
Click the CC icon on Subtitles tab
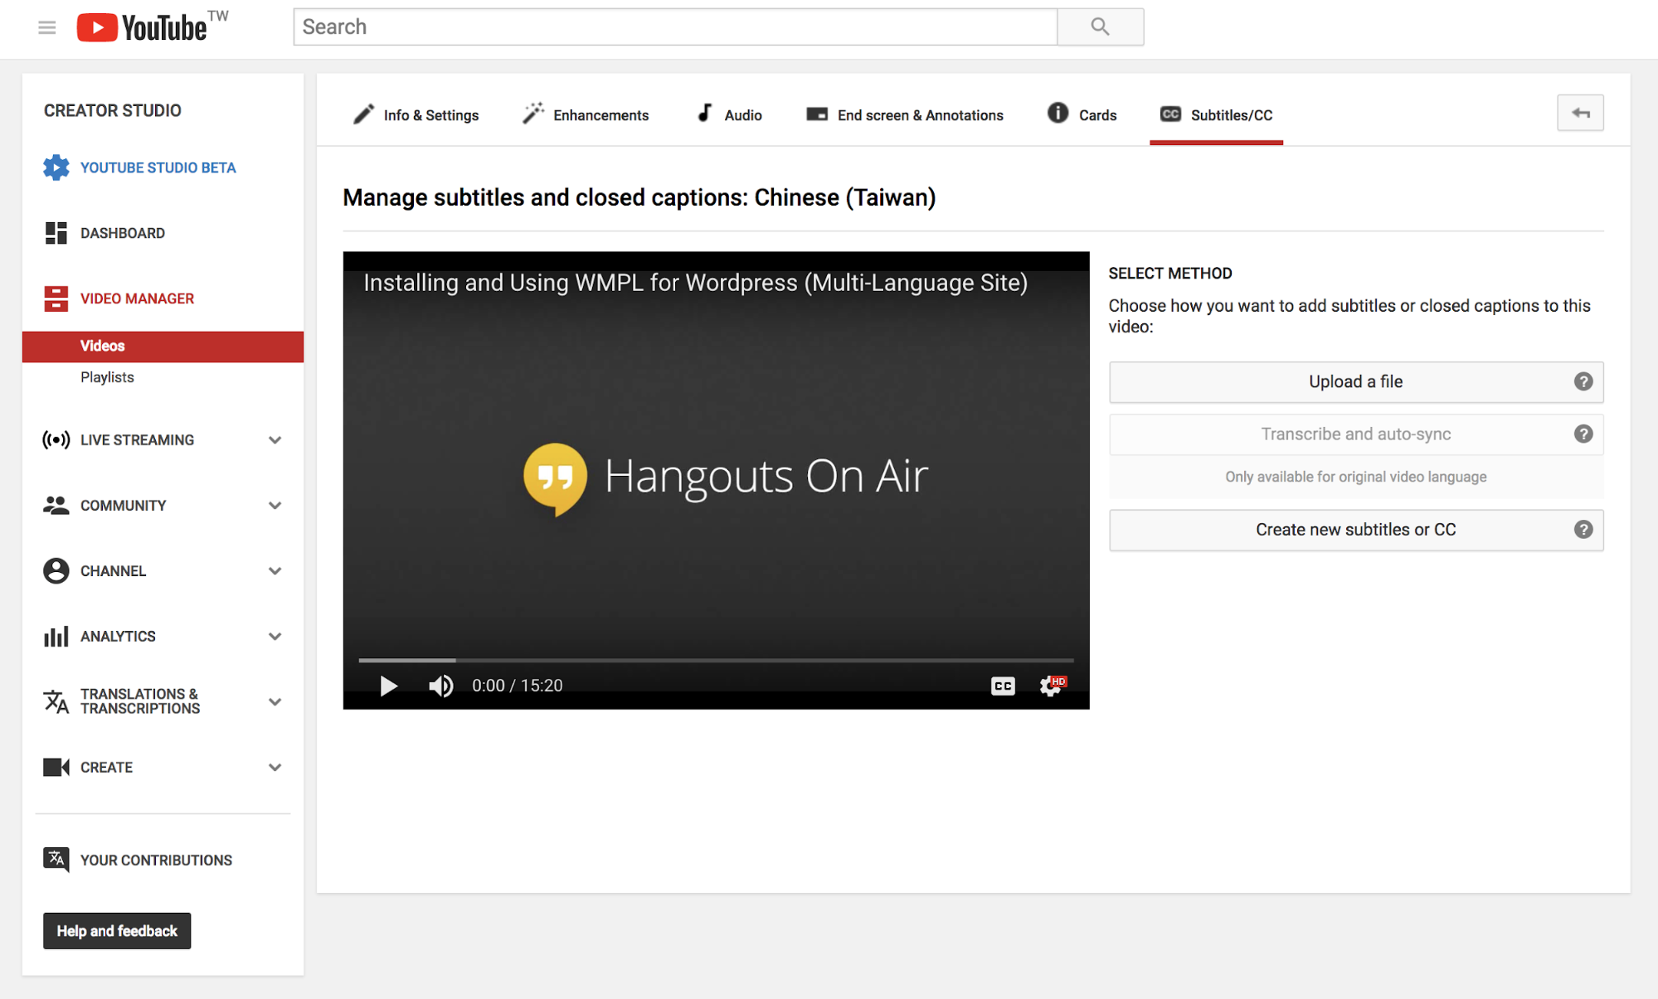(x=1170, y=114)
